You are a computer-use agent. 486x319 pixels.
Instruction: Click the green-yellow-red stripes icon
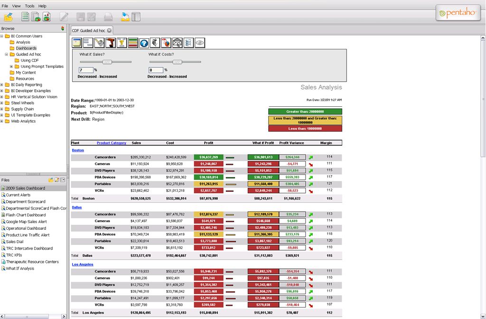(133, 43)
